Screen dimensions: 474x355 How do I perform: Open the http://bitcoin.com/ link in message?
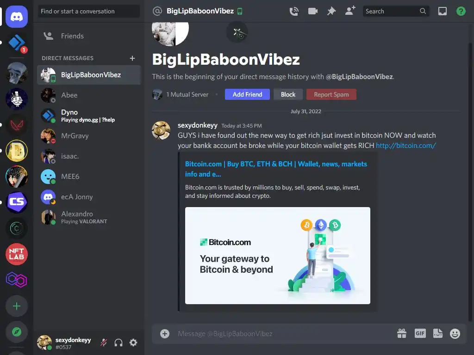405,146
